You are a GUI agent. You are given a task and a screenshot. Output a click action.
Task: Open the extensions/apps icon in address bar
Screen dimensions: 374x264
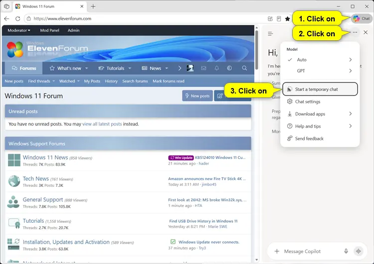point(270,18)
